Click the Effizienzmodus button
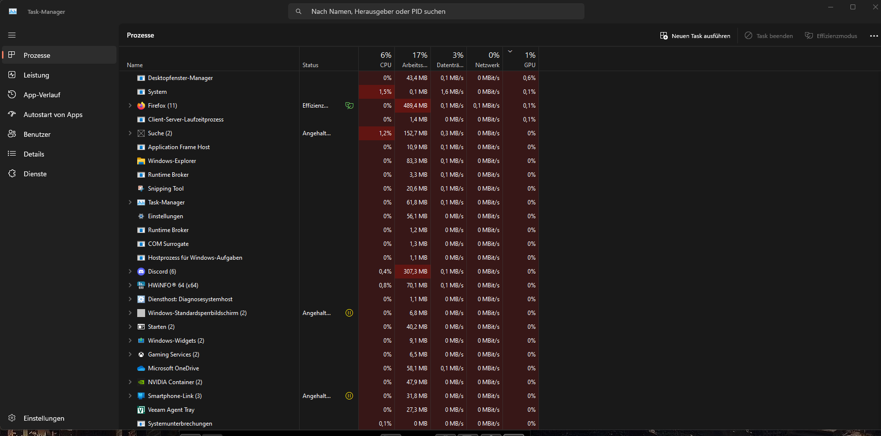The width and height of the screenshot is (881, 436). 831,36
